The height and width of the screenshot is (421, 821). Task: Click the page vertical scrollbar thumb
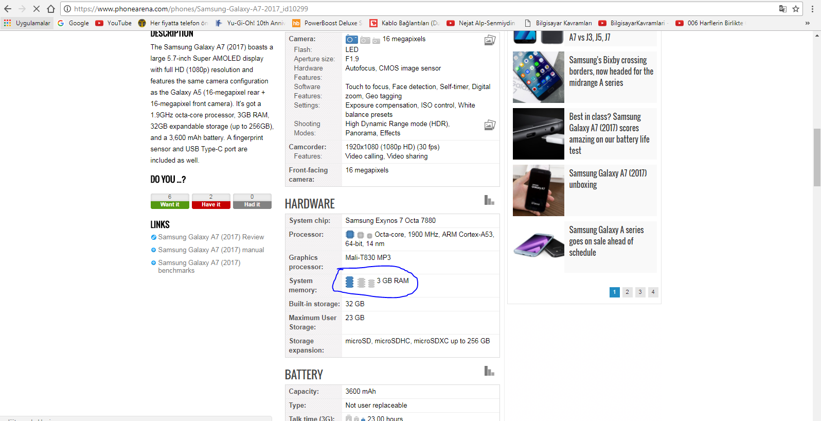[817, 157]
